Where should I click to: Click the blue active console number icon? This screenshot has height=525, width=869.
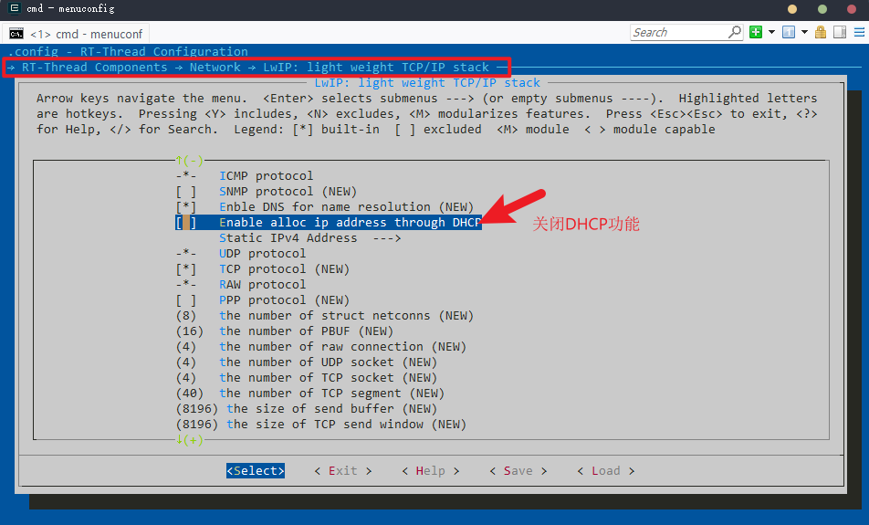tap(789, 32)
